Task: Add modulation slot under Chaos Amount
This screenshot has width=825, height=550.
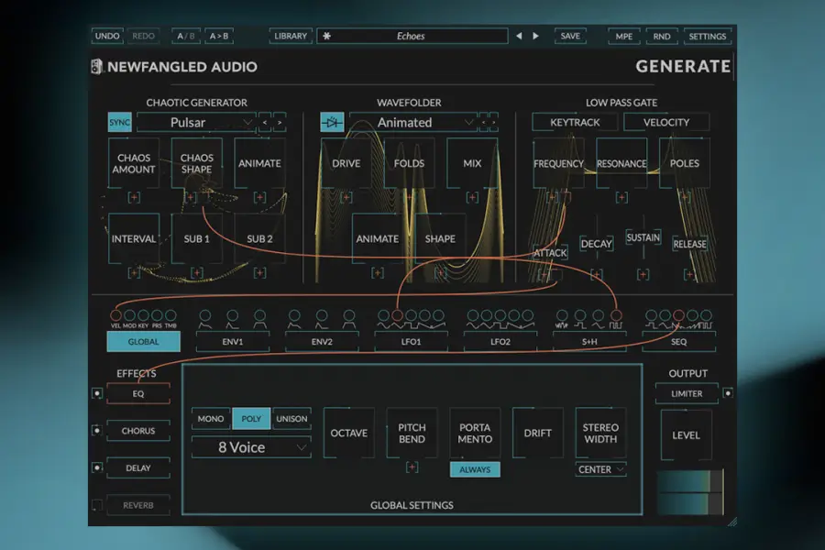Action: [134, 197]
